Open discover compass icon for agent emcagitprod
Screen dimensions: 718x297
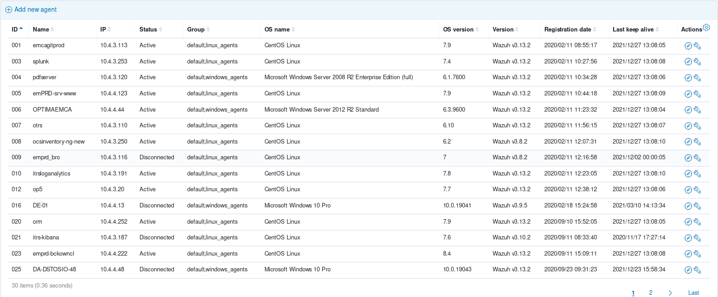[688, 46]
